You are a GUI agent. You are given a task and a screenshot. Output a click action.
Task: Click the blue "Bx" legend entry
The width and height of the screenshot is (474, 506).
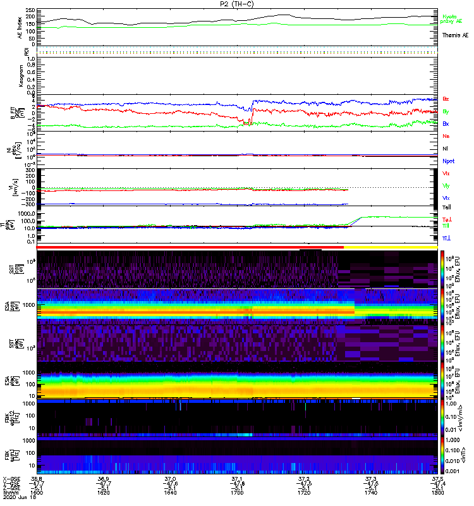coord(446,123)
